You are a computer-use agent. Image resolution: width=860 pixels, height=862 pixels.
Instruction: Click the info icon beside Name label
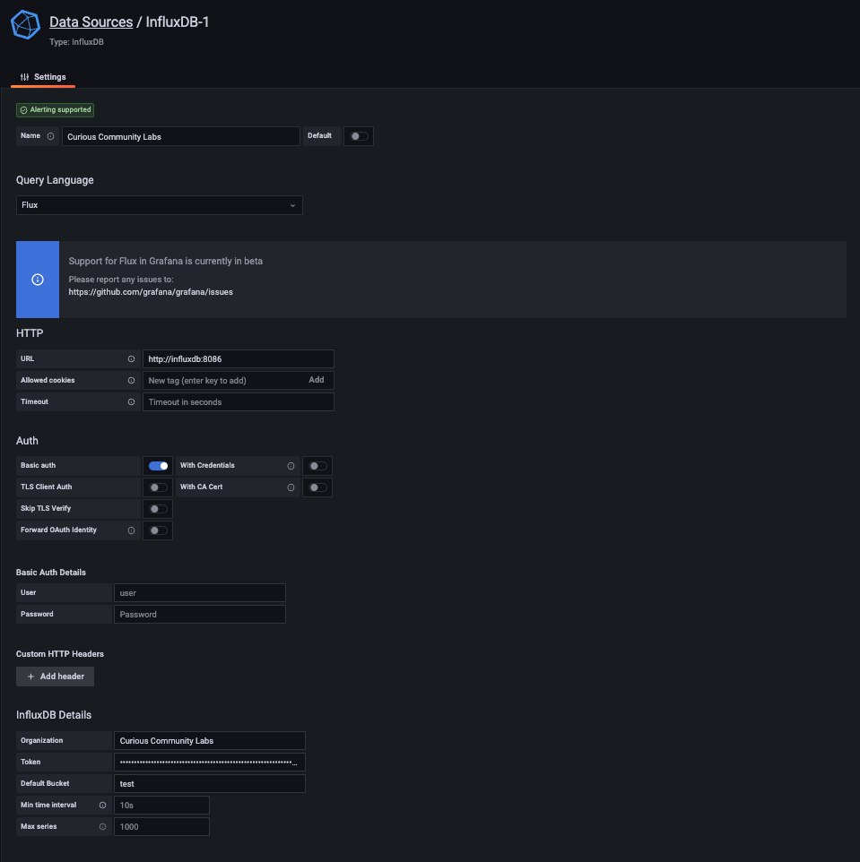coord(50,136)
